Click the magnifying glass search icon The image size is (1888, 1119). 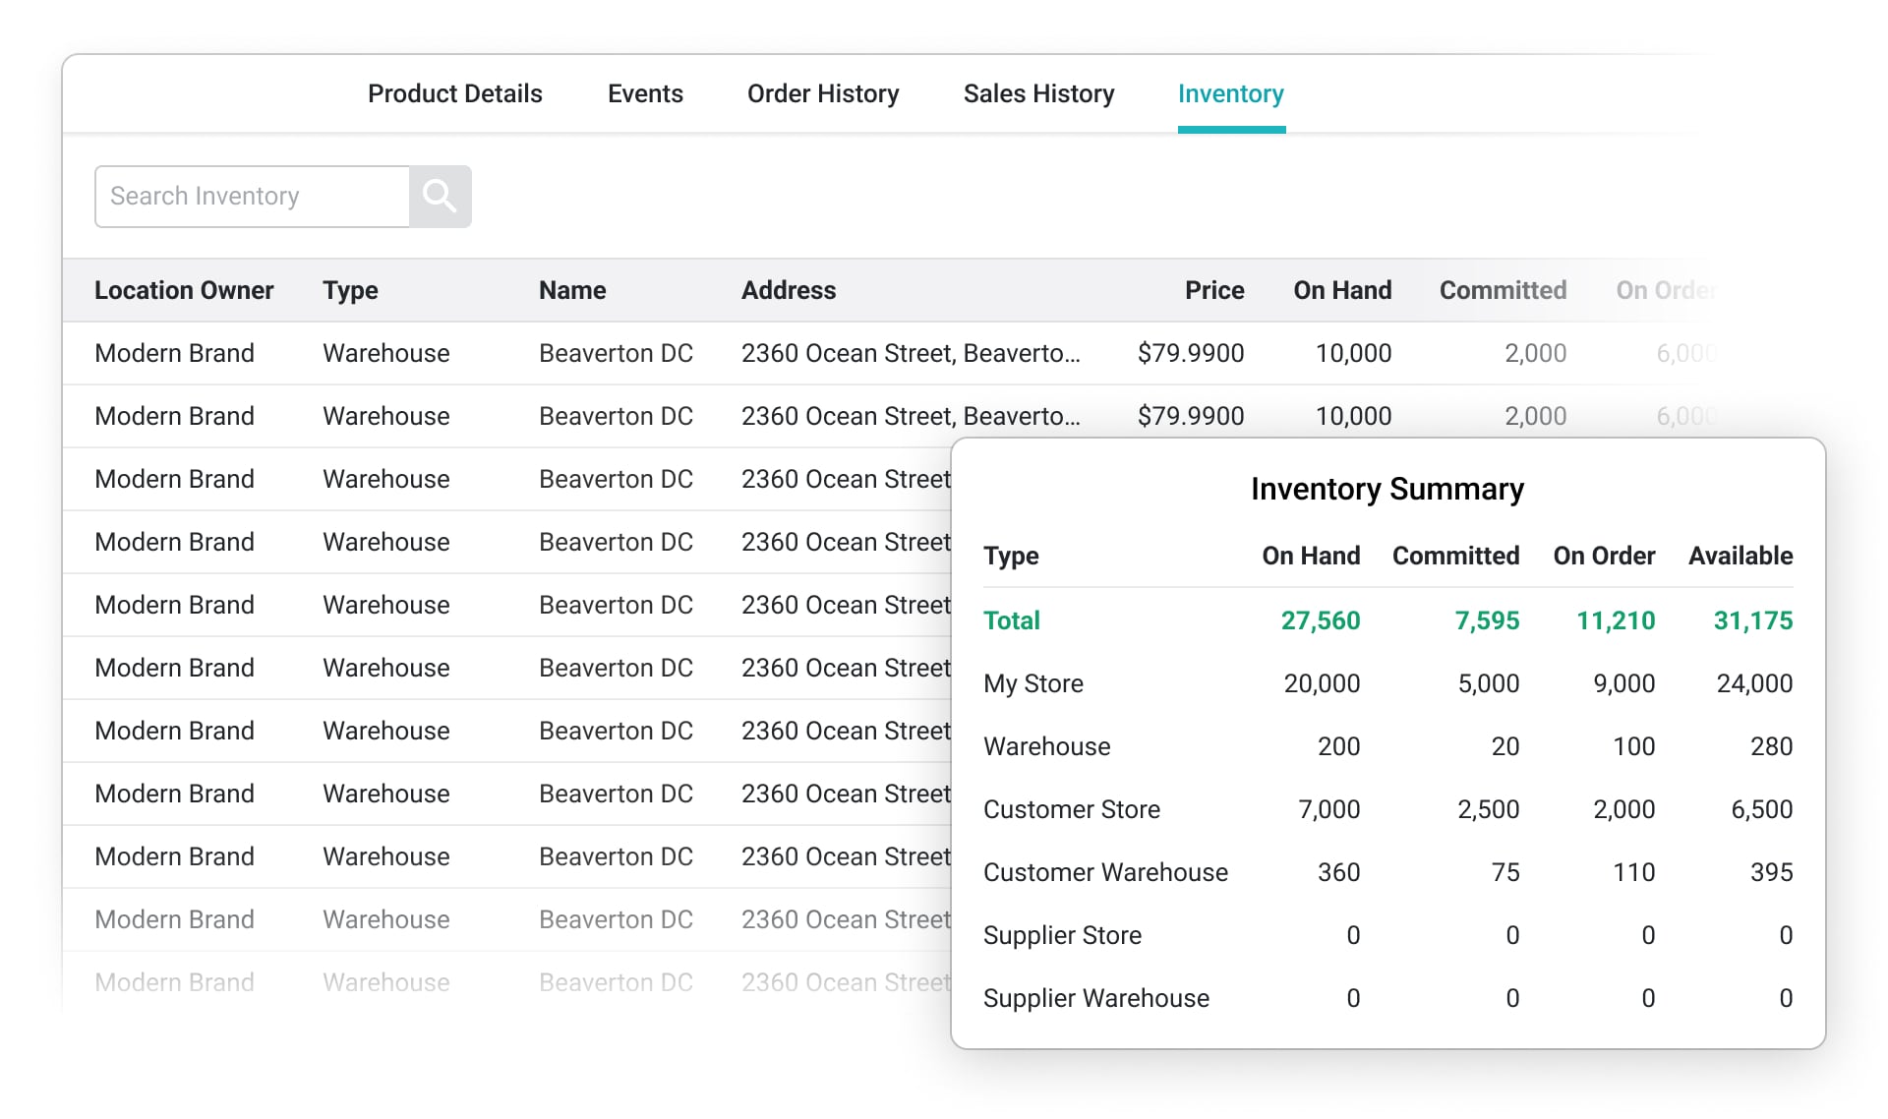click(440, 197)
